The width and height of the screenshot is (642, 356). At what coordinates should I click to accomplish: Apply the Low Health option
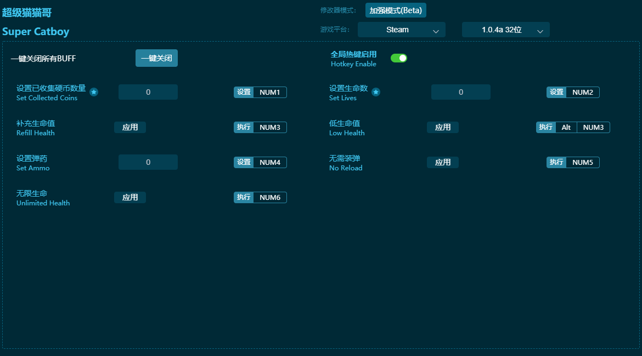tap(442, 127)
